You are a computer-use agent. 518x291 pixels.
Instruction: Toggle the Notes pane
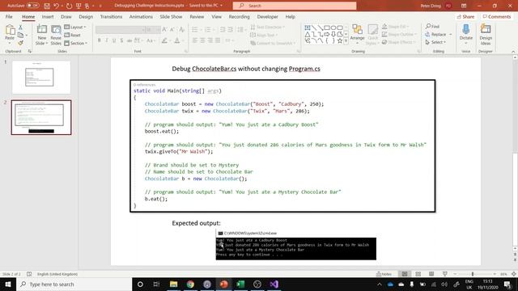click(x=384, y=274)
